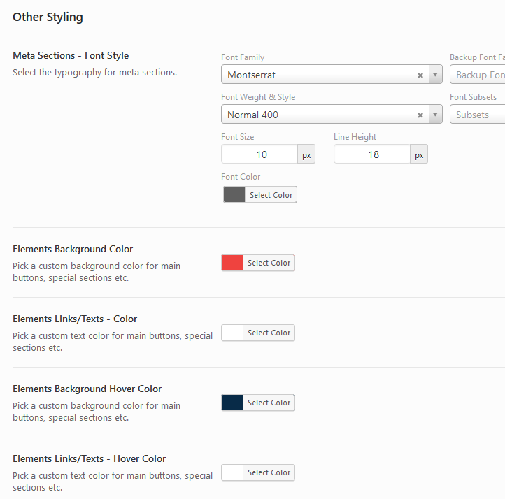Focus the Font Size input field
Screen dimensions: 505x499
[259, 154]
